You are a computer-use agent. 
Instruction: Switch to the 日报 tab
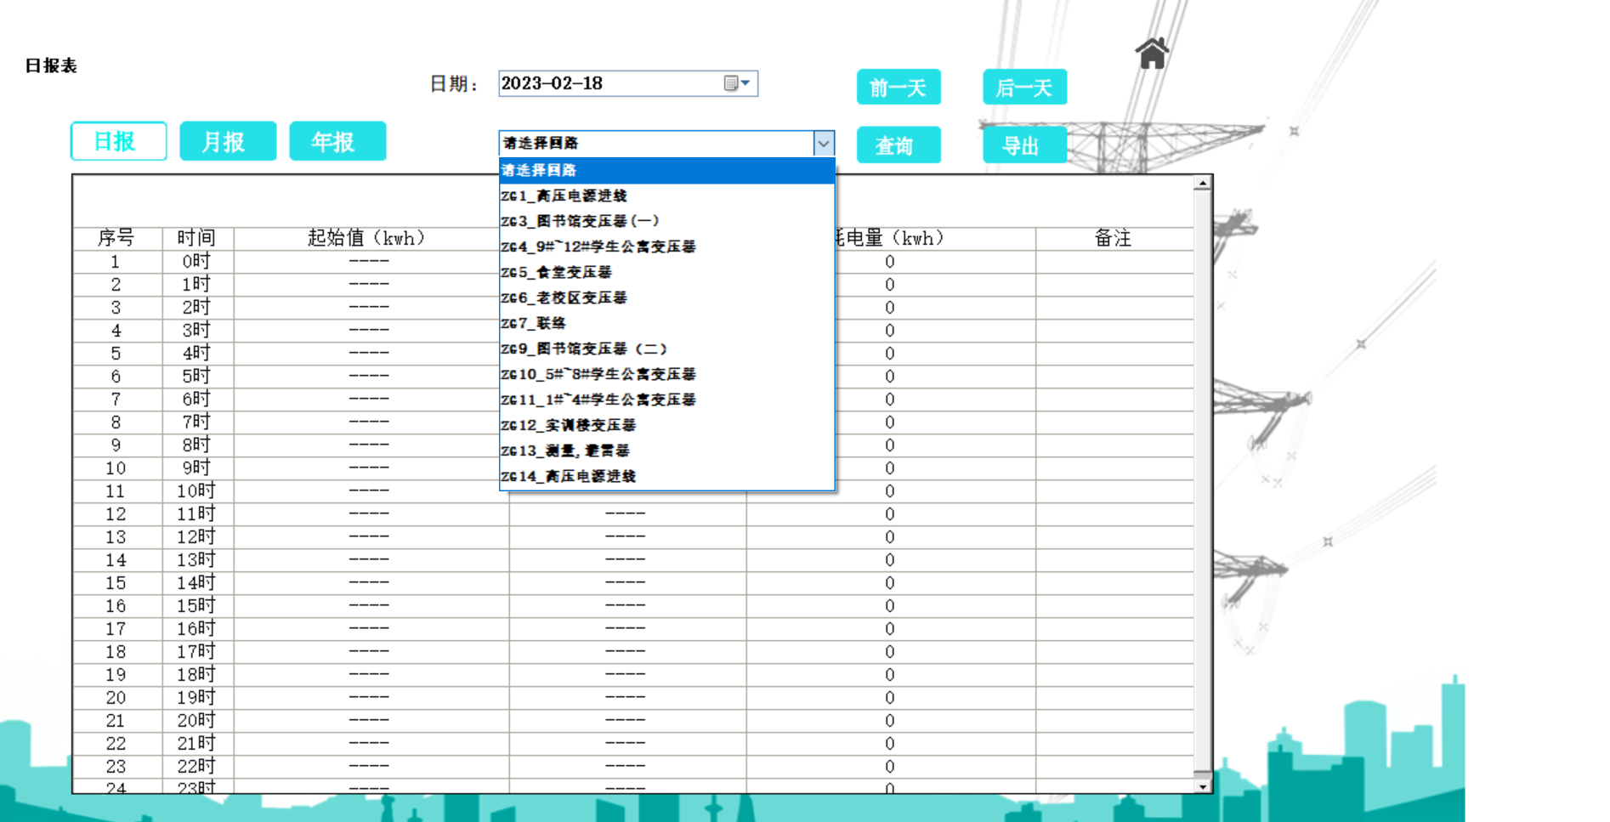pyautogui.click(x=117, y=141)
